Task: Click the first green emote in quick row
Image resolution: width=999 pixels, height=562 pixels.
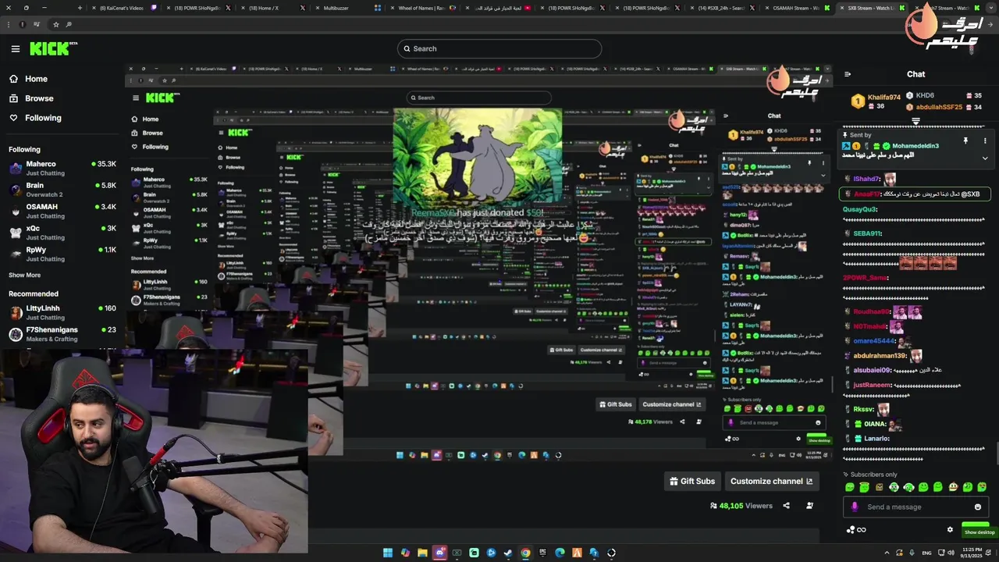Action: point(850,487)
